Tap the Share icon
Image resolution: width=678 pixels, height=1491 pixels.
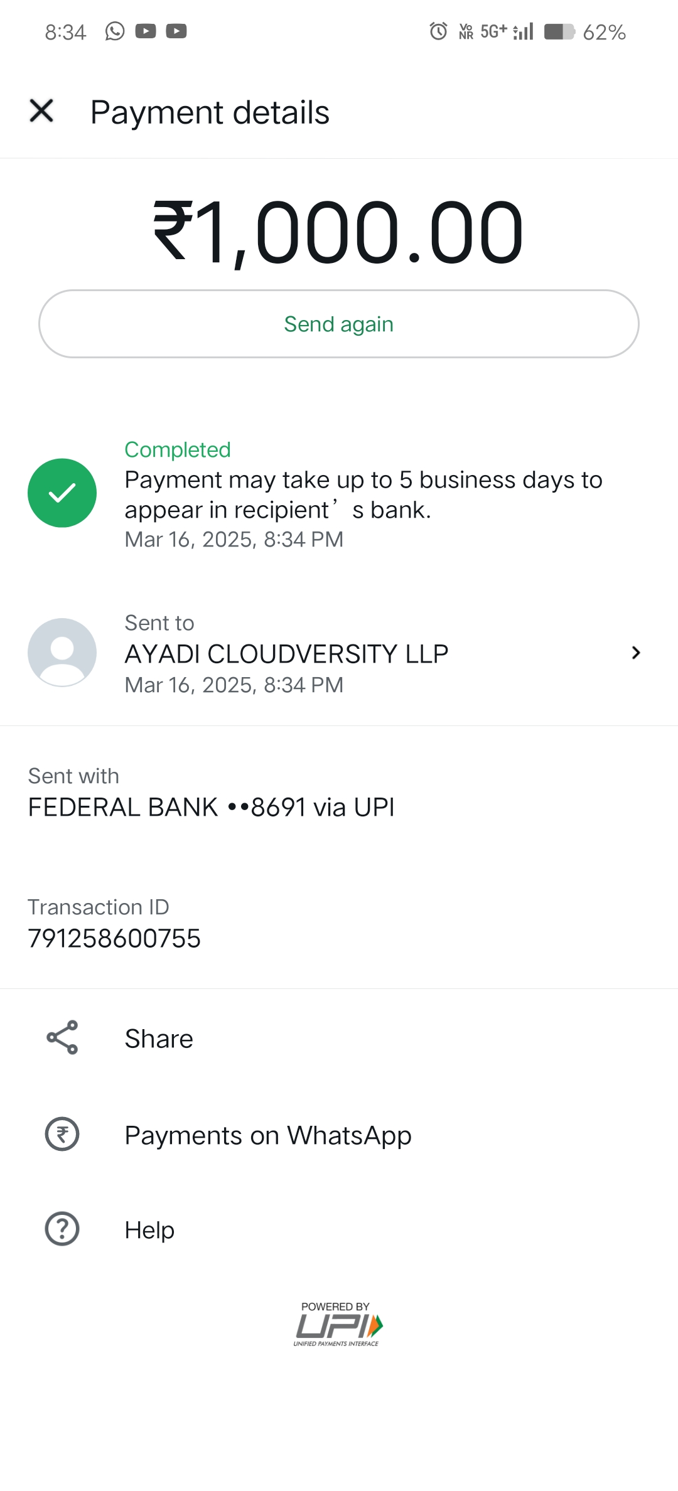click(x=62, y=1037)
